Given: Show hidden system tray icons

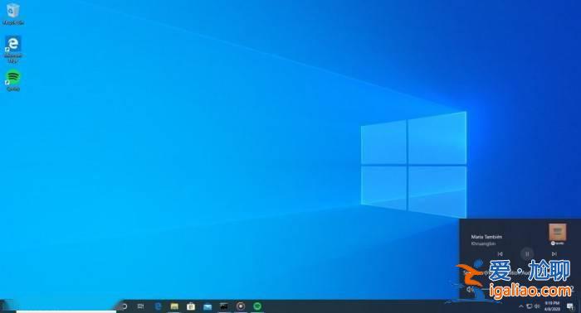Looking at the screenshot, I should (521, 306).
